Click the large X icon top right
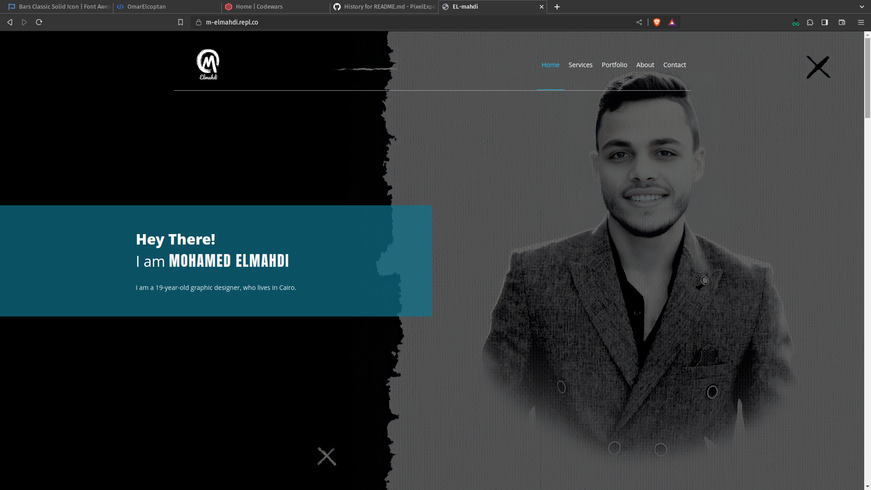 tap(818, 67)
